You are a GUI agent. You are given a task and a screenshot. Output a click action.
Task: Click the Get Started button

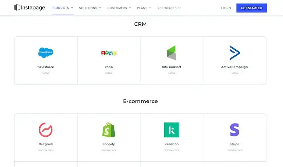click(x=251, y=8)
